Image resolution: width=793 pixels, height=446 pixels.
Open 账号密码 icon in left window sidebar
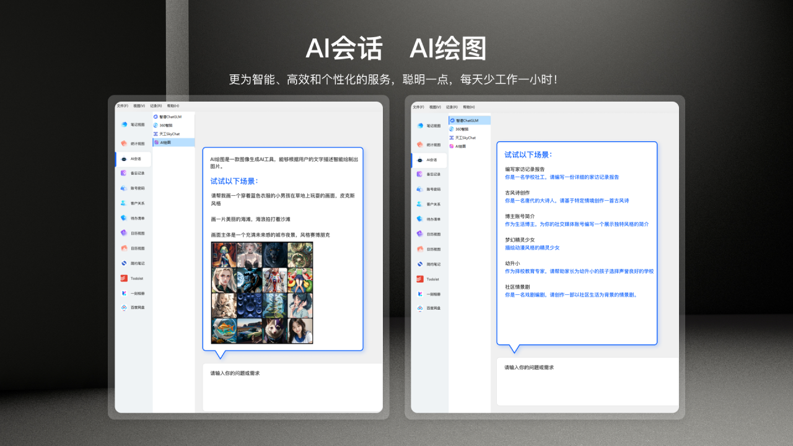point(124,188)
